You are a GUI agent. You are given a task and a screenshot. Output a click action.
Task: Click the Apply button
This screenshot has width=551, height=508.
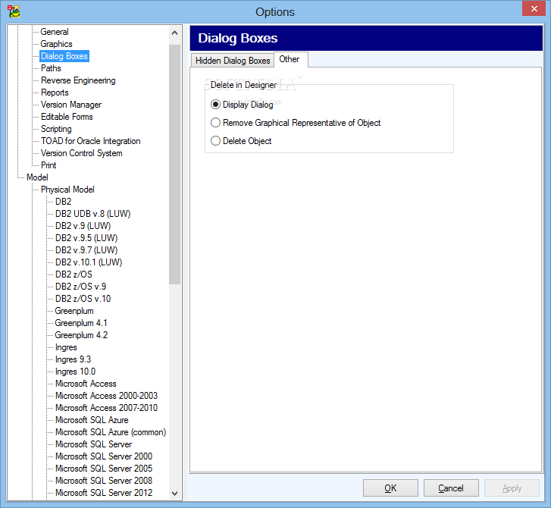click(x=512, y=488)
